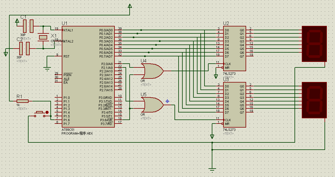Click the ALE pin label on U1
The height and width of the screenshot is (177, 335).
(66, 79)
